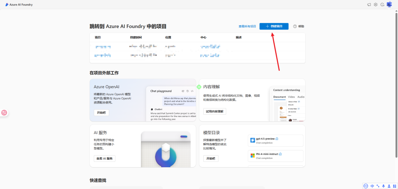Click the punctuation mode icon in the IME bar
Screen dimensions: 398x189
[378, 186]
